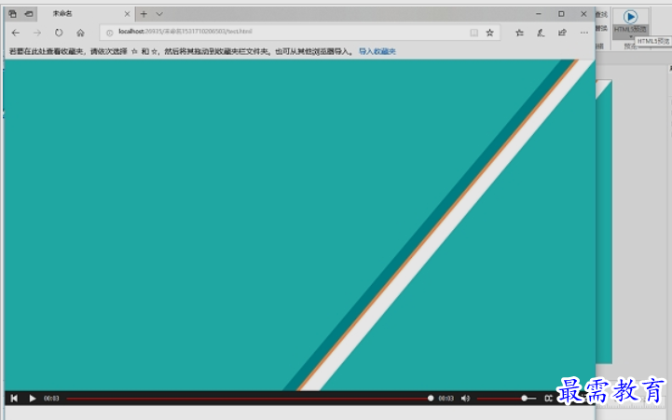Click the HTML5预览 play button behind browser
This screenshot has width=672, height=420.
point(630,17)
